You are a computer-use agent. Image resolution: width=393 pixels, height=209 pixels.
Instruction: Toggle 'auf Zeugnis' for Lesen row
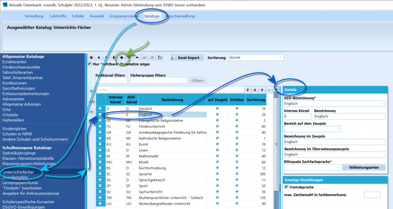click(x=218, y=150)
